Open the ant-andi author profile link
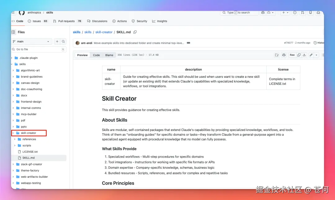 pyautogui.click(x=87, y=43)
